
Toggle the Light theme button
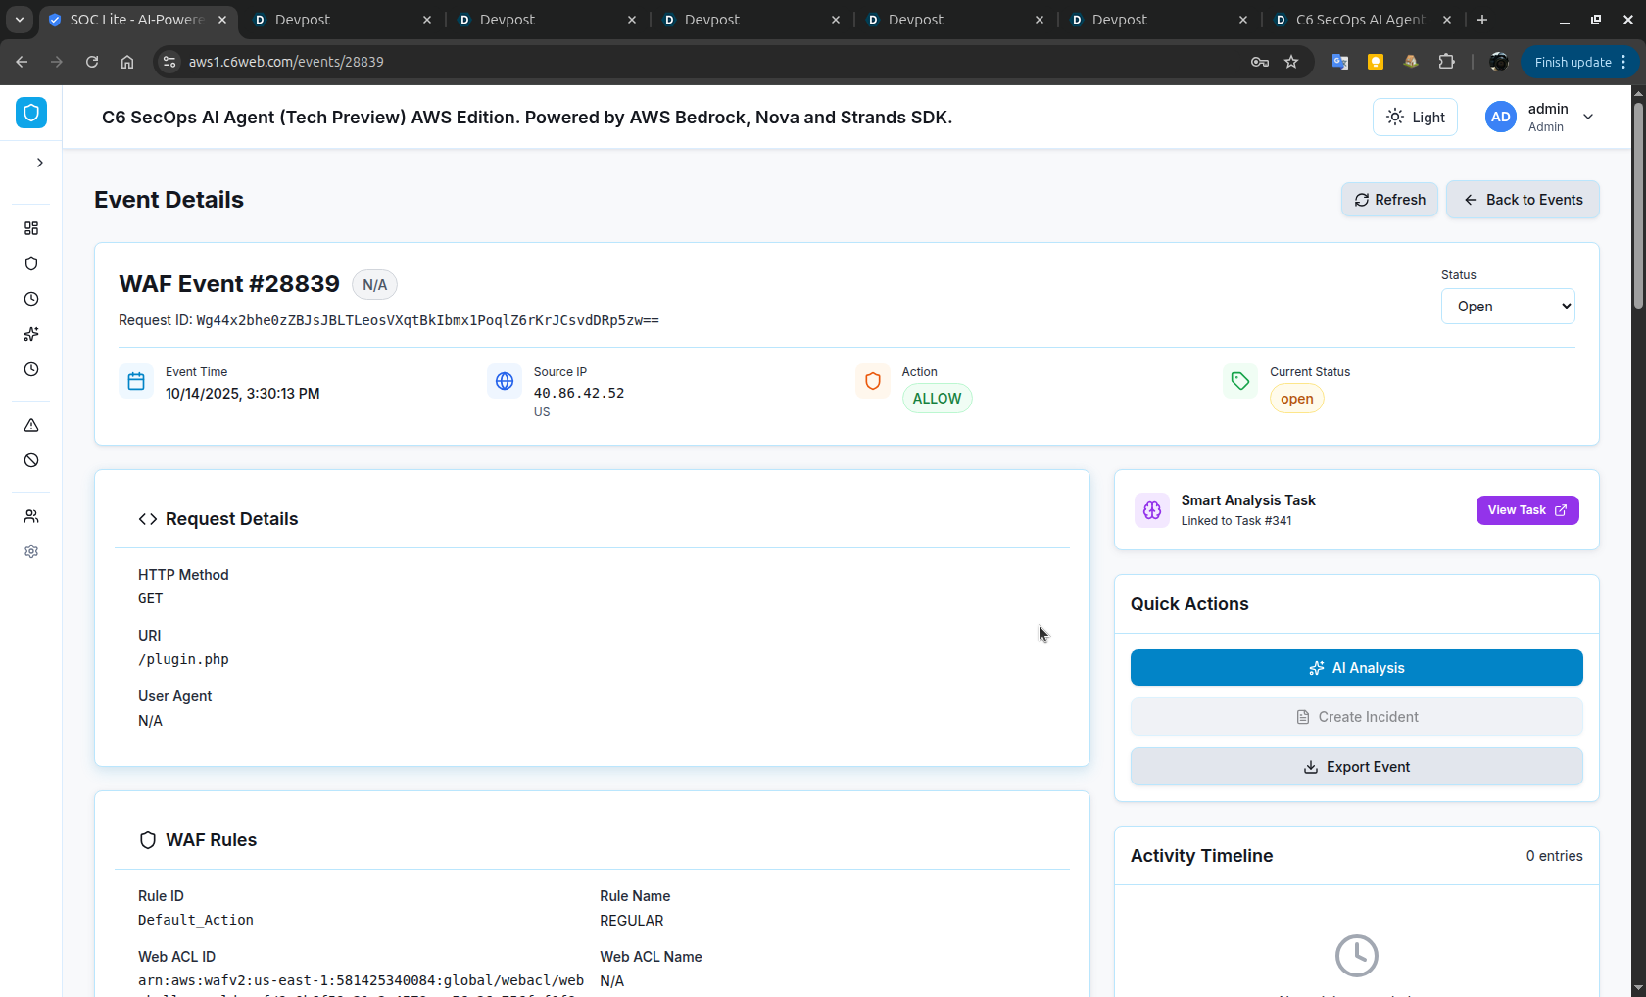tap(1415, 118)
